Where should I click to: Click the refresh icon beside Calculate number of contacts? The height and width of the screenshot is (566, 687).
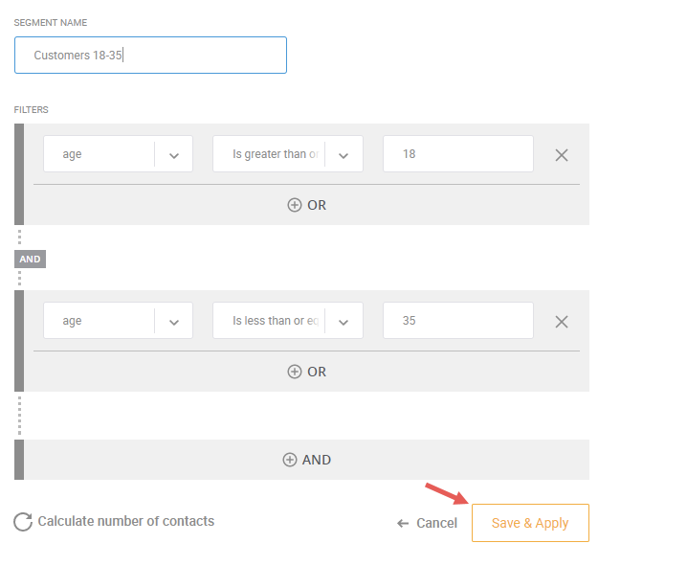23,522
